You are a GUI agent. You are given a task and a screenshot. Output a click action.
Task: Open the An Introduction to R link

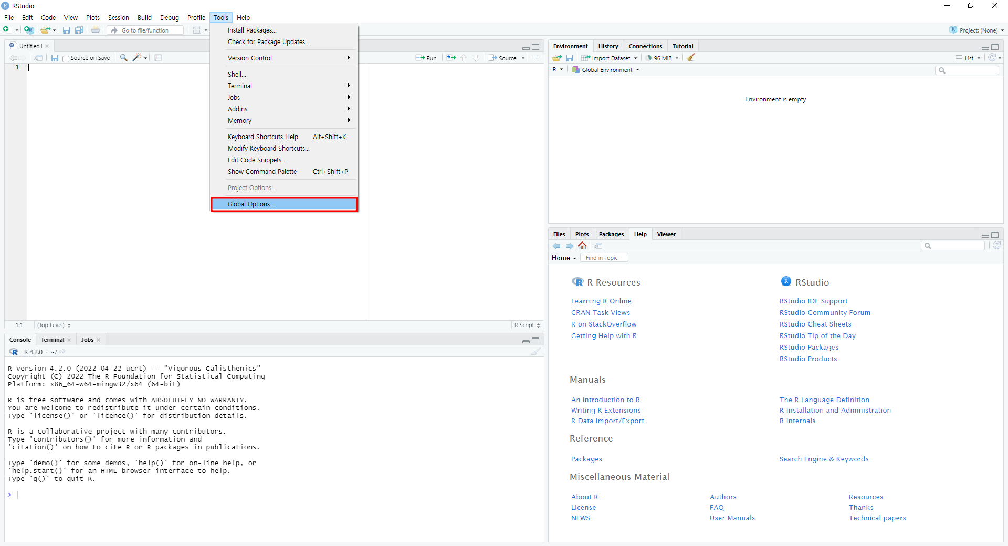point(605,400)
